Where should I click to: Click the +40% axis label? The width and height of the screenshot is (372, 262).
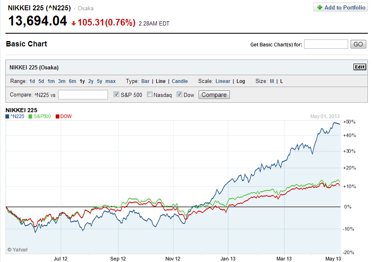(x=349, y=136)
